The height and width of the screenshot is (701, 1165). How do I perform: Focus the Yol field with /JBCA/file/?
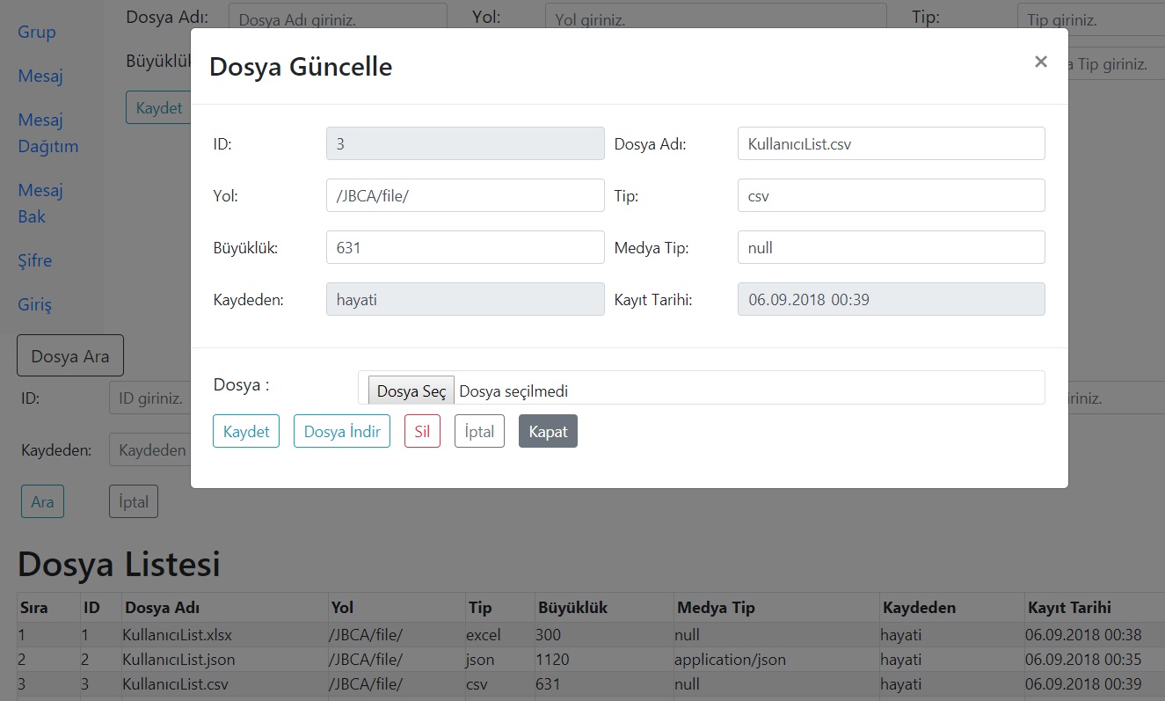(464, 195)
